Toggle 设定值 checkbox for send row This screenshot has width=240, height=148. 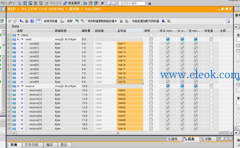(211, 39)
